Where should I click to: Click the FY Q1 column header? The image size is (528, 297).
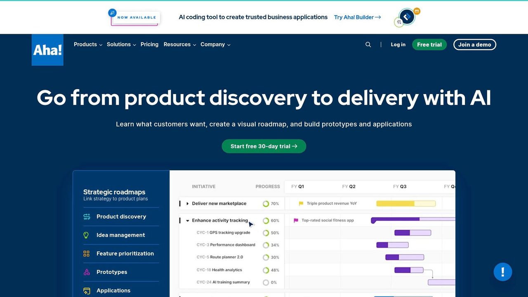coord(298,186)
